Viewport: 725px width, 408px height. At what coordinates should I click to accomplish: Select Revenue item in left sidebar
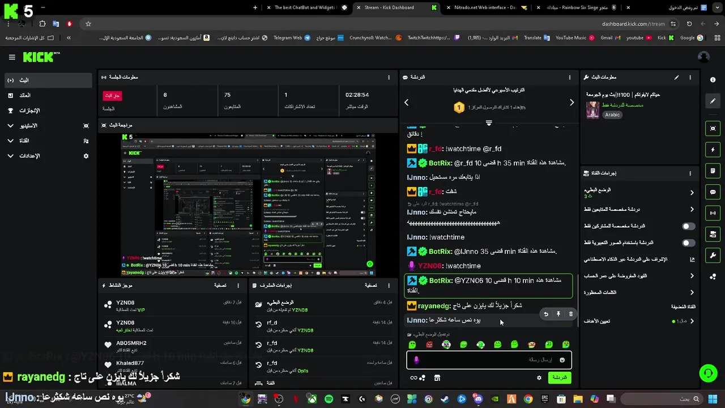click(x=48, y=95)
